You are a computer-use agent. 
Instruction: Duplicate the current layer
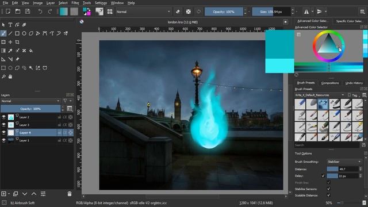tap(16, 194)
